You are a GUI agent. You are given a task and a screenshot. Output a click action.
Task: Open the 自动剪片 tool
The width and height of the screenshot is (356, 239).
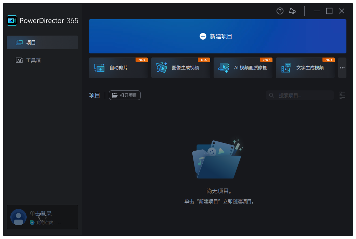click(118, 67)
